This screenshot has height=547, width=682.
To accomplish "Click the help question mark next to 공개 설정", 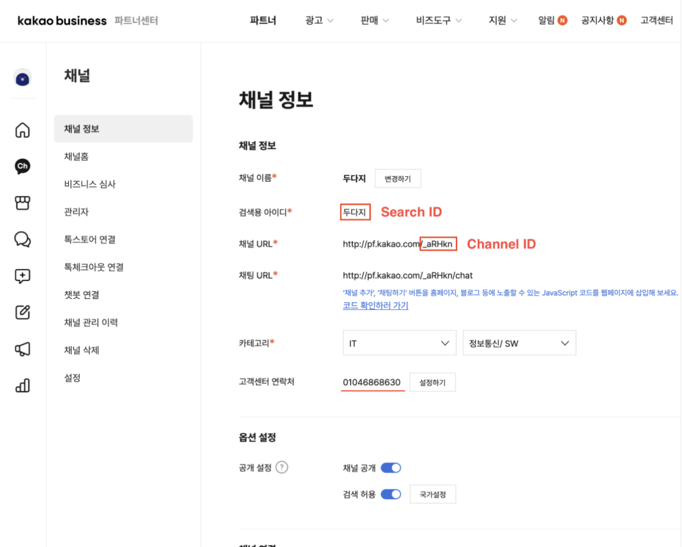I will pos(282,467).
